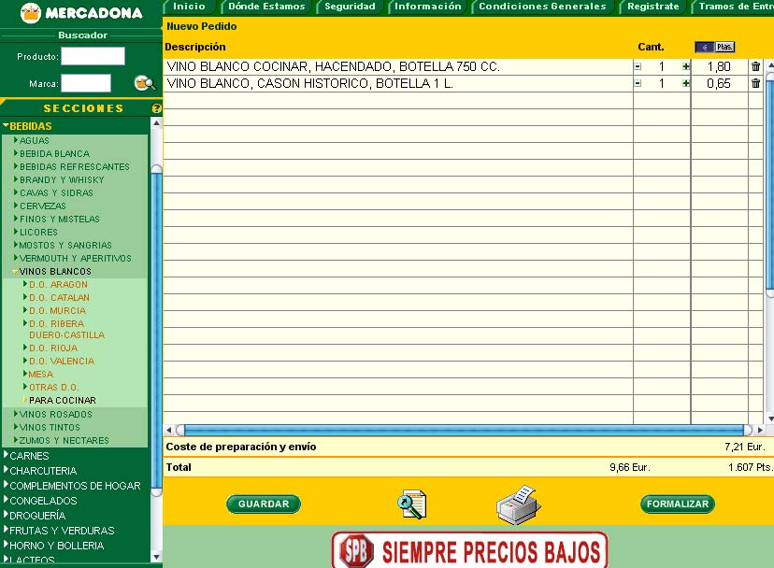Expand the LICORES category
This screenshot has width=774, height=568.
(36, 232)
